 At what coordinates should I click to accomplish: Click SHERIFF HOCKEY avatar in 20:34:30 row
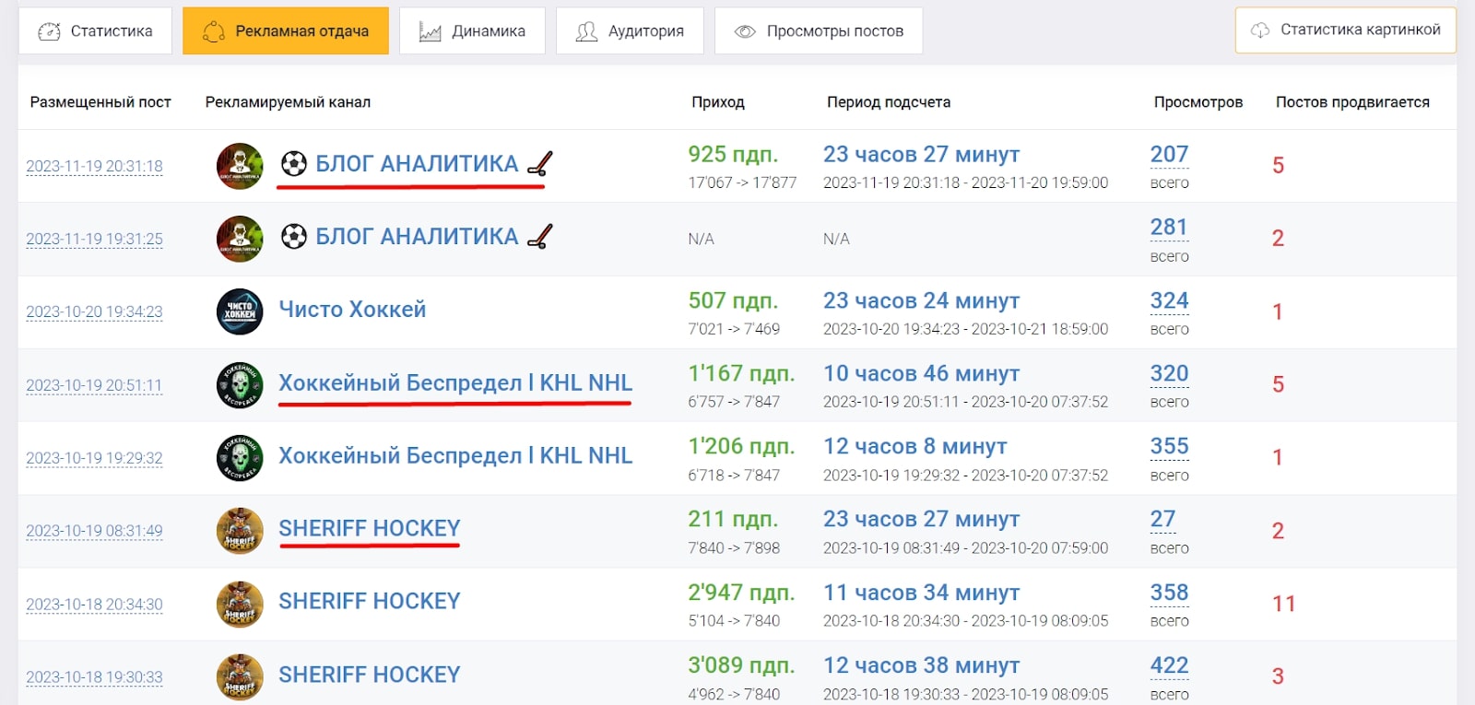240,604
